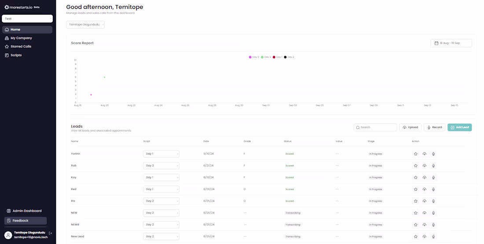484x244 pixels.
Task: Click the Day 3 legend dot
Action: [262, 57]
